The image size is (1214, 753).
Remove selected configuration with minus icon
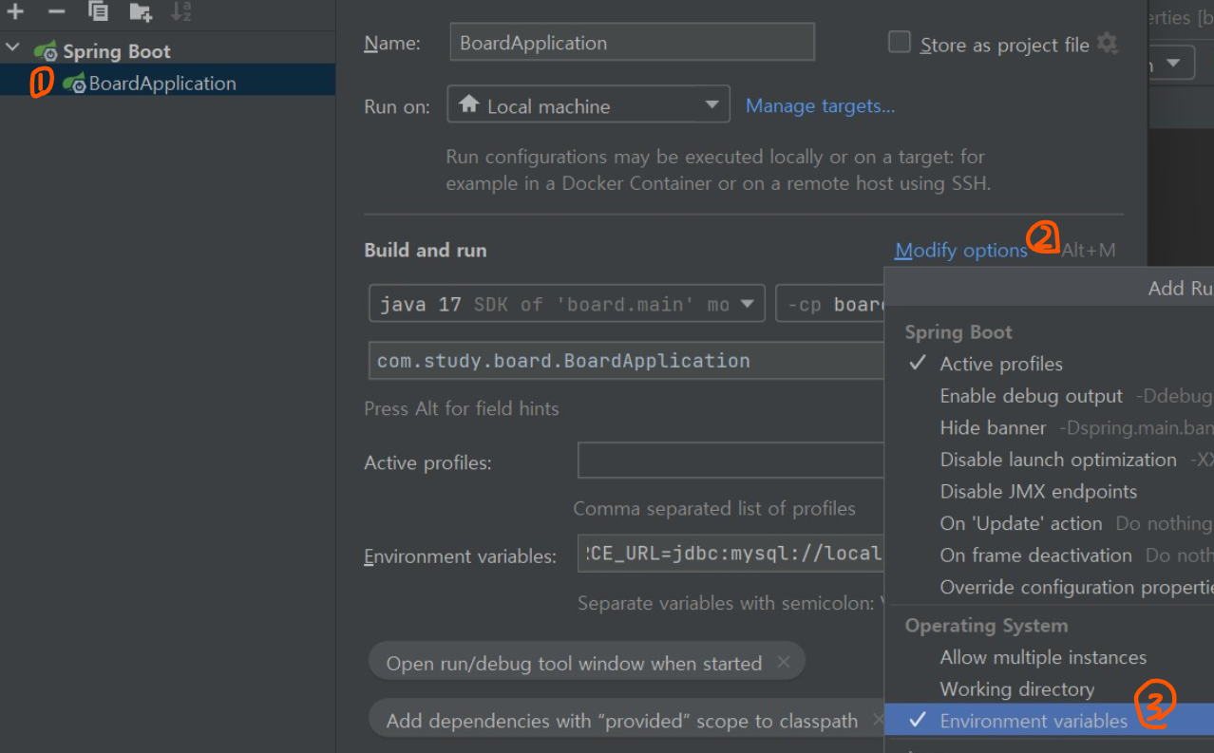[57, 12]
